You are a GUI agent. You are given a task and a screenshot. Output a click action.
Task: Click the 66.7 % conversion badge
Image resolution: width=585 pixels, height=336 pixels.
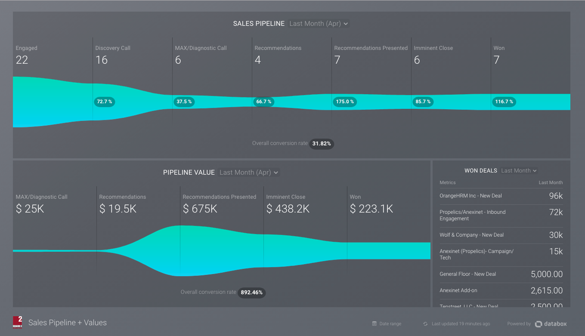pyautogui.click(x=263, y=102)
